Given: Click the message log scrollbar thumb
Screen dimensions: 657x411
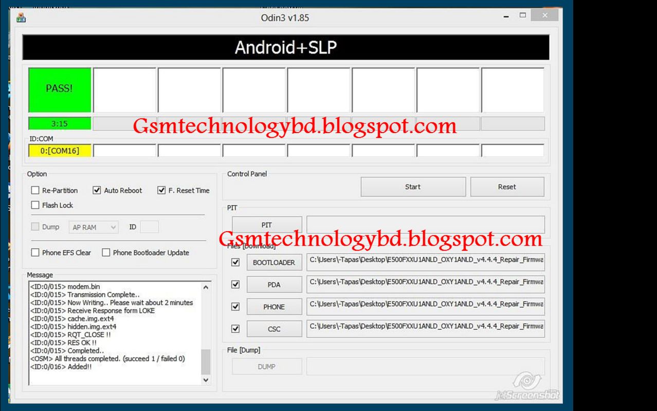Looking at the screenshot, I should (206, 362).
